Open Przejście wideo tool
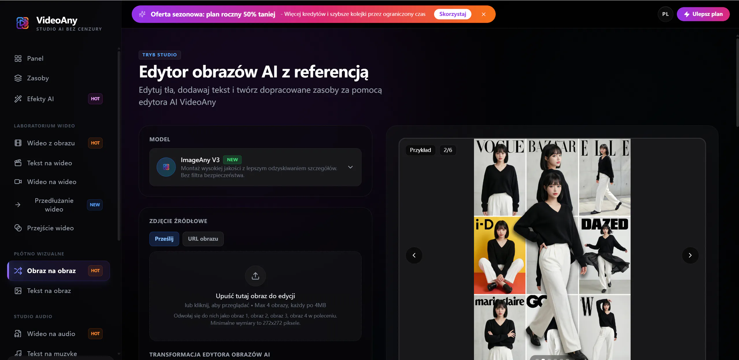This screenshot has height=360, width=739. [59, 228]
